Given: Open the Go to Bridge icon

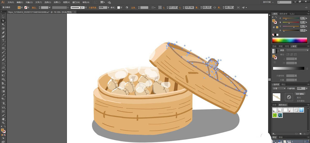Looking at the screenshot, I should [x=95, y=2].
